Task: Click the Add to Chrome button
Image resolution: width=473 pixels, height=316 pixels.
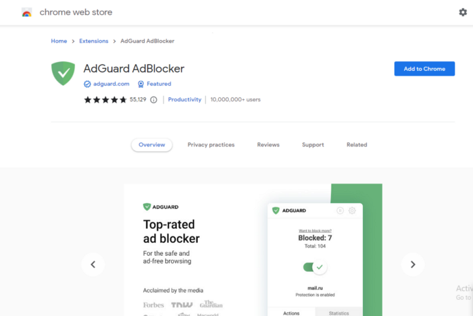Action: point(424,69)
